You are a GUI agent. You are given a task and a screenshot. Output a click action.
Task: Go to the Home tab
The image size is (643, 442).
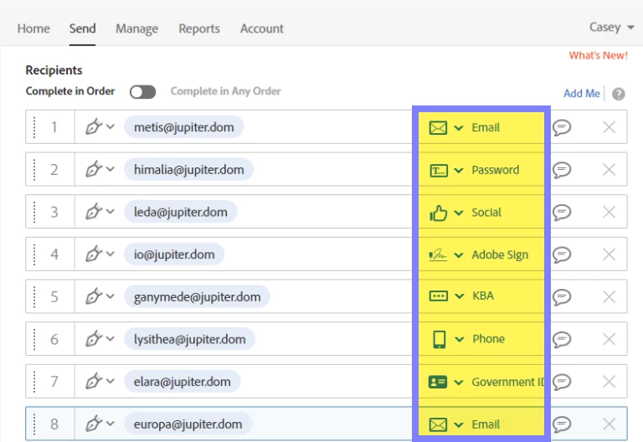coord(33,28)
